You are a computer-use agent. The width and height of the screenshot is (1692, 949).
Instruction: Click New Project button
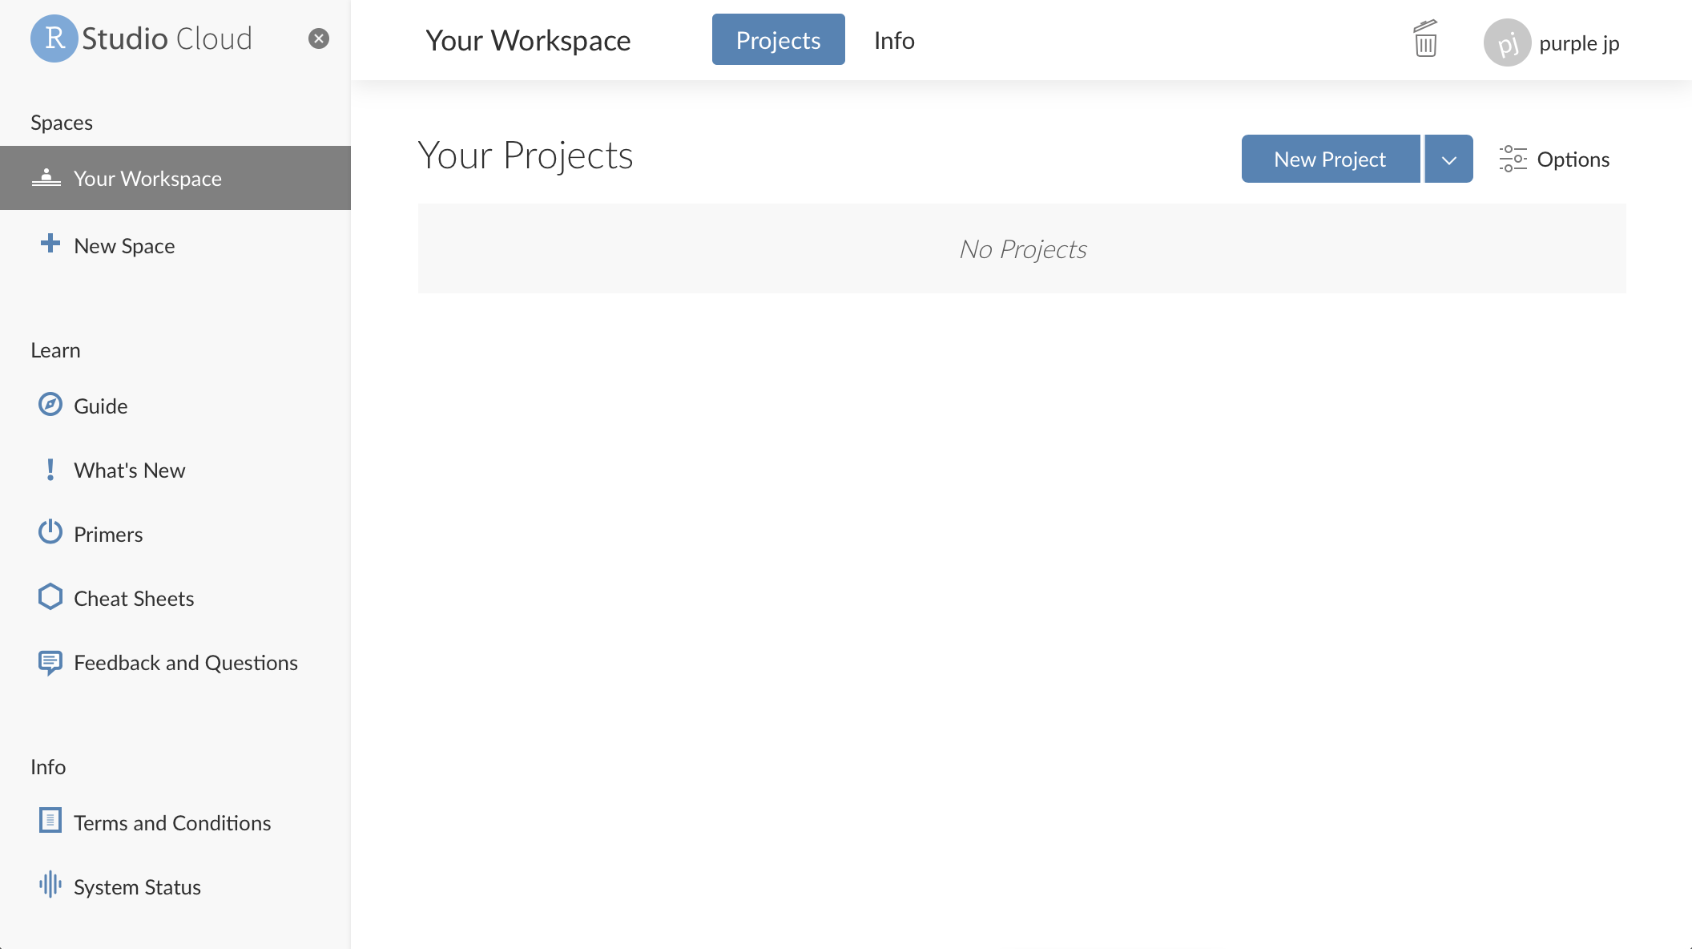click(1329, 158)
